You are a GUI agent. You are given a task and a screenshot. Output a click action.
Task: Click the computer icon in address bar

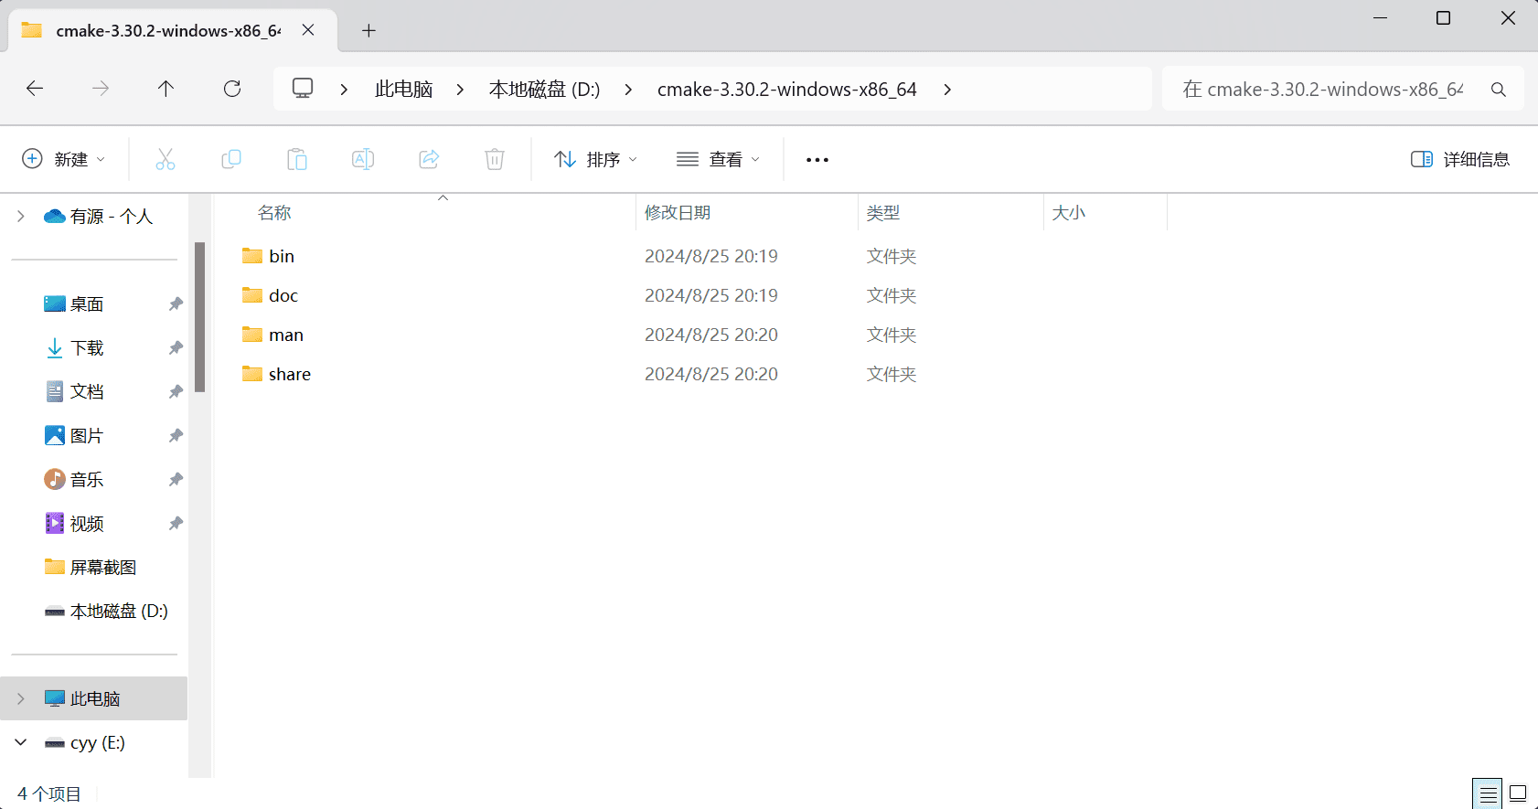pyautogui.click(x=303, y=89)
